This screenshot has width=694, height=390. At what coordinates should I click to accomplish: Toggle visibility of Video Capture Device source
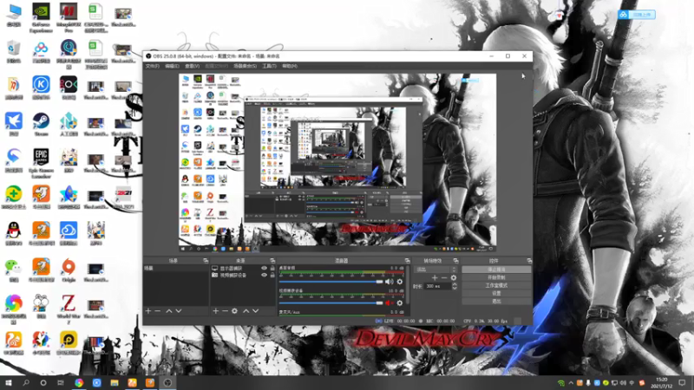pyautogui.click(x=264, y=275)
